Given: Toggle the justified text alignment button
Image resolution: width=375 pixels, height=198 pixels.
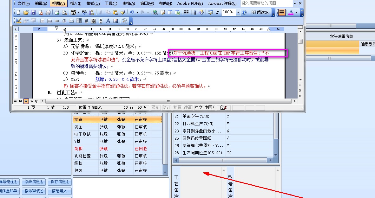Looking at the screenshot, I should (282, 12).
